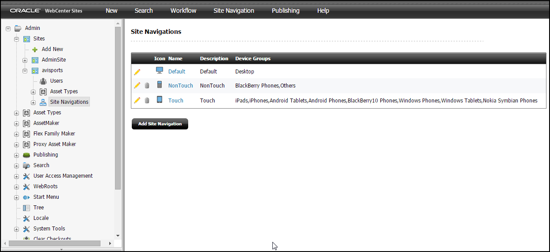Open the New menu
This screenshot has width=550, height=252.
[x=111, y=11]
